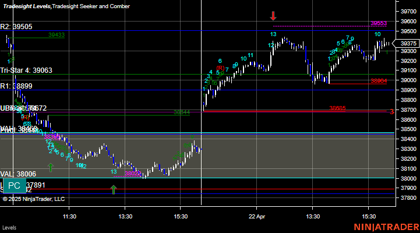Click the 38900 price axis value
Image resolution: width=420 pixels, height=233 pixels.
[408, 90]
